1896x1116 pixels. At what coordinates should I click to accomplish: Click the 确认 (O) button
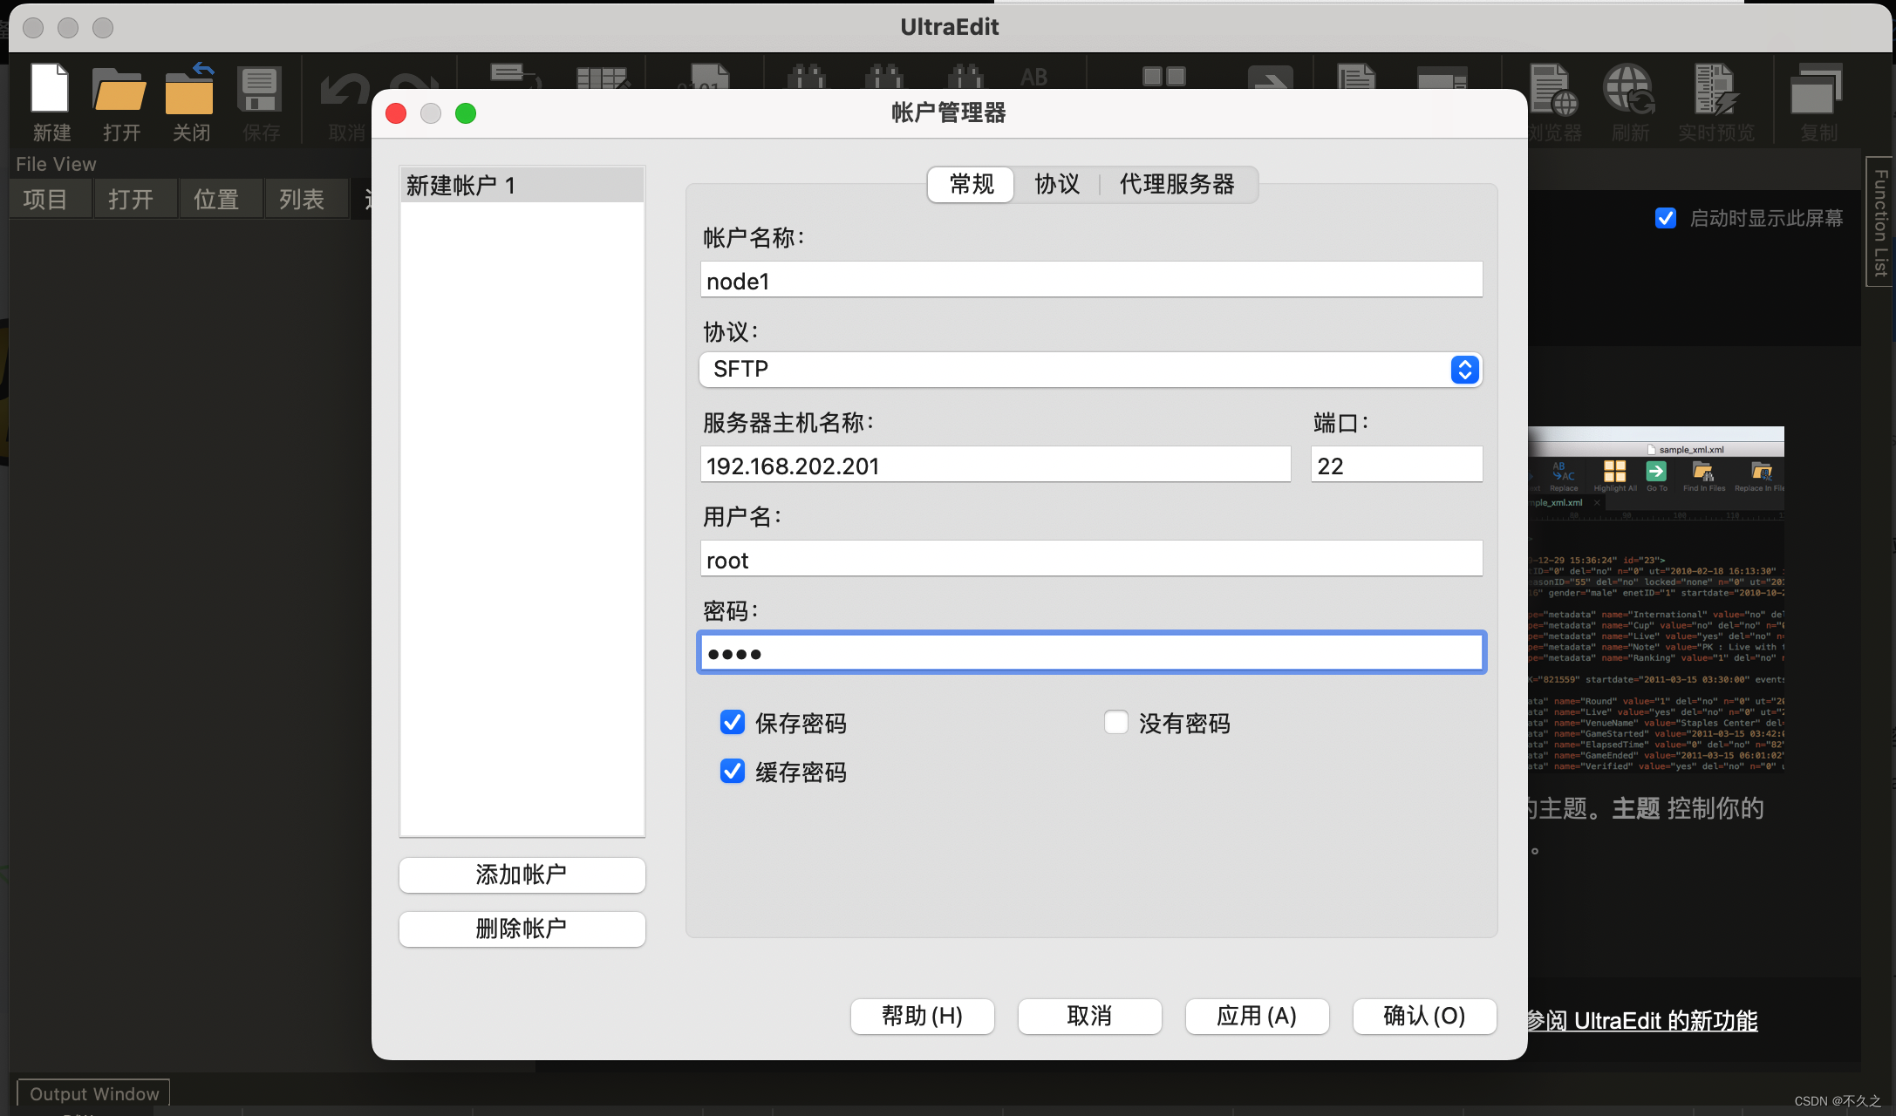point(1425,1017)
